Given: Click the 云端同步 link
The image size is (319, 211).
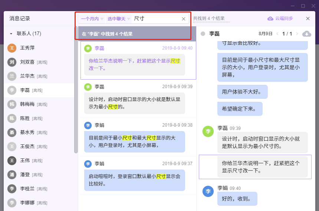Looking at the screenshot, I should point(284,19).
